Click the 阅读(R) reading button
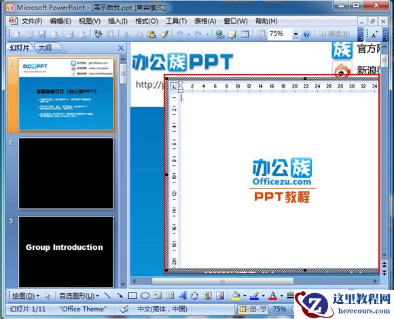Image resolution: width=394 pixels, height=319 pixels. tap(334, 34)
